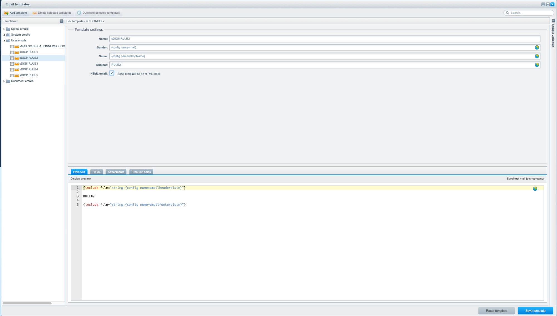Click the Save template button

coord(535,311)
